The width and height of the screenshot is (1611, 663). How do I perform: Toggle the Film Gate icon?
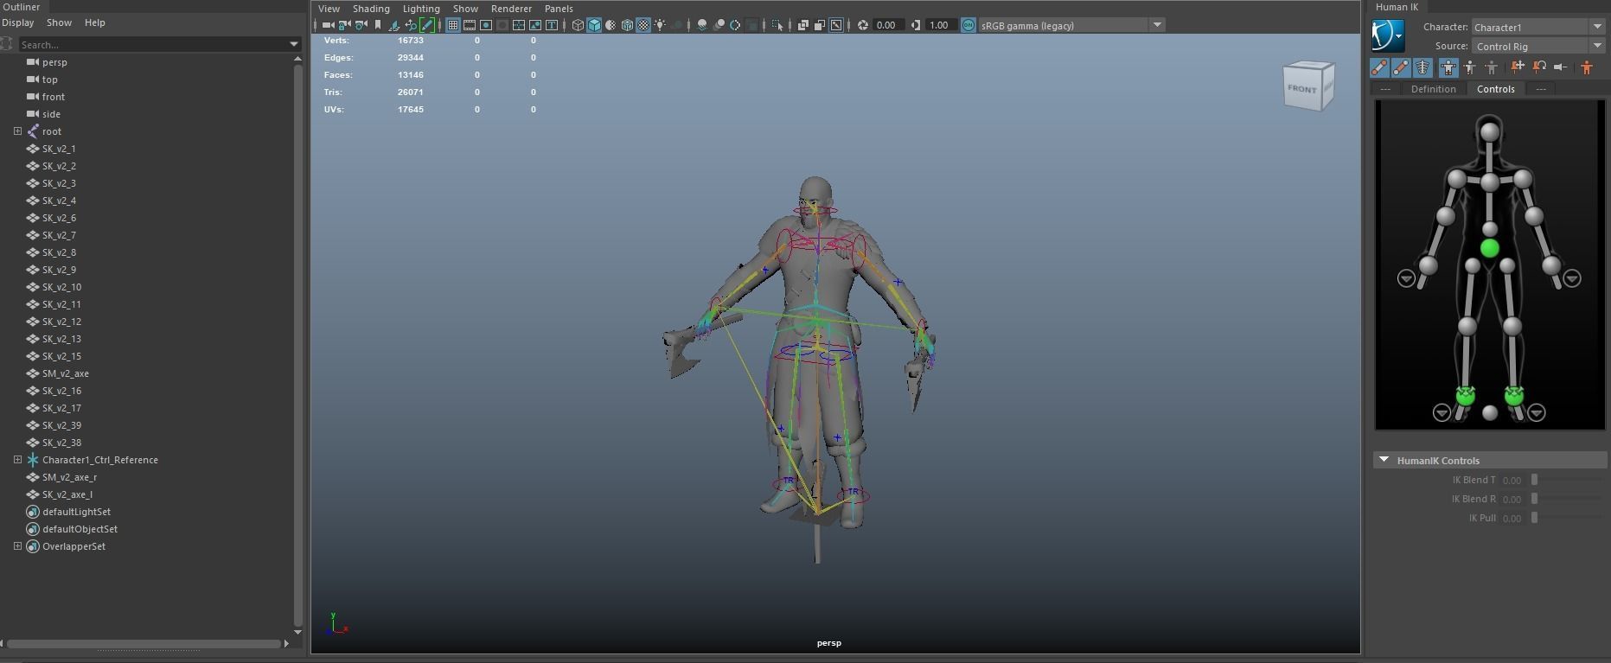pyautogui.click(x=470, y=25)
